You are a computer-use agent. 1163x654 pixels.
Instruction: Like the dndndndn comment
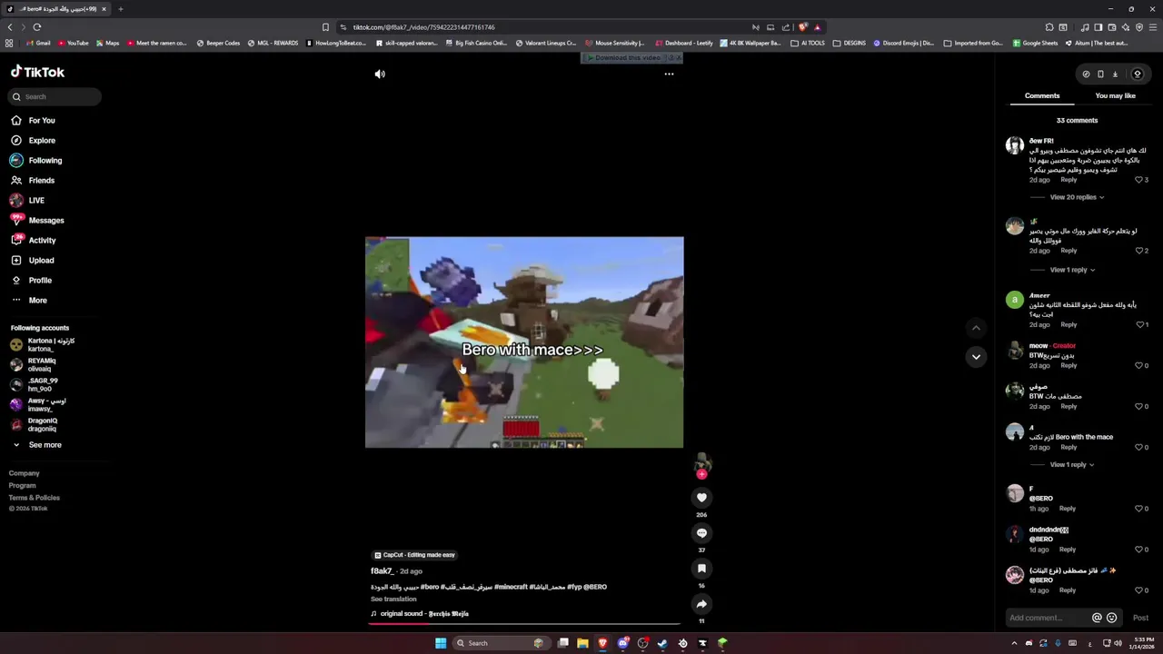point(1139,550)
